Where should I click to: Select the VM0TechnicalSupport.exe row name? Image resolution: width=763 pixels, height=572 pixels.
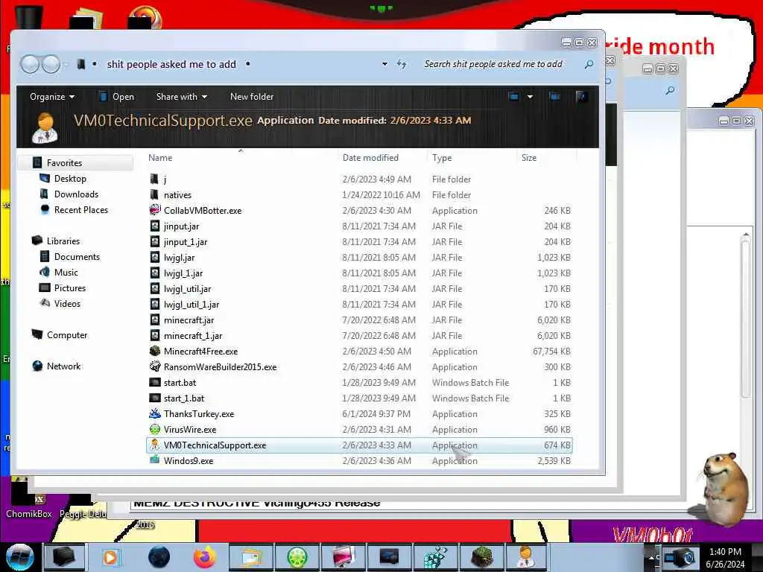(x=215, y=445)
